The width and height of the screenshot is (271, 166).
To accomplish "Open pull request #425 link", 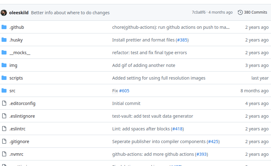I will tap(213, 142).
